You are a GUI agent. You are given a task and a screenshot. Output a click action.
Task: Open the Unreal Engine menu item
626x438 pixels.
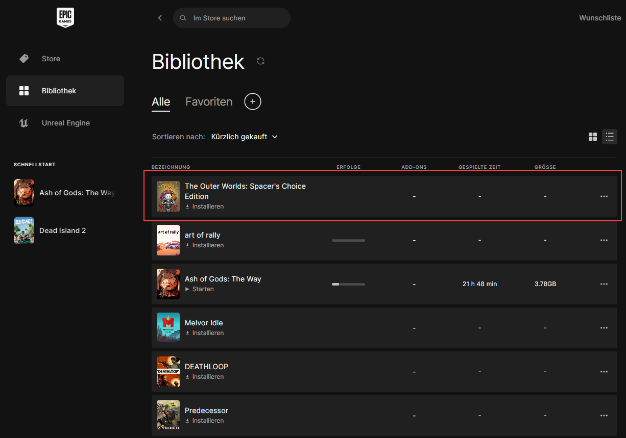[x=65, y=123]
